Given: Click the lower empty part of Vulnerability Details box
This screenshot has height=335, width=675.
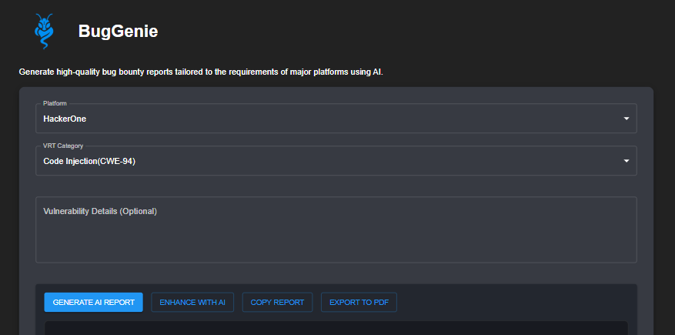Looking at the screenshot, I should pos(336,250).
